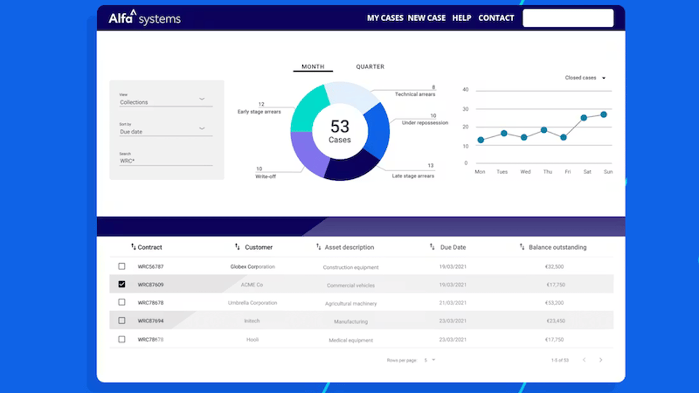The image size is (699, 393).
Task: Click the previous page left arrow
Action: tap(584, 360)
